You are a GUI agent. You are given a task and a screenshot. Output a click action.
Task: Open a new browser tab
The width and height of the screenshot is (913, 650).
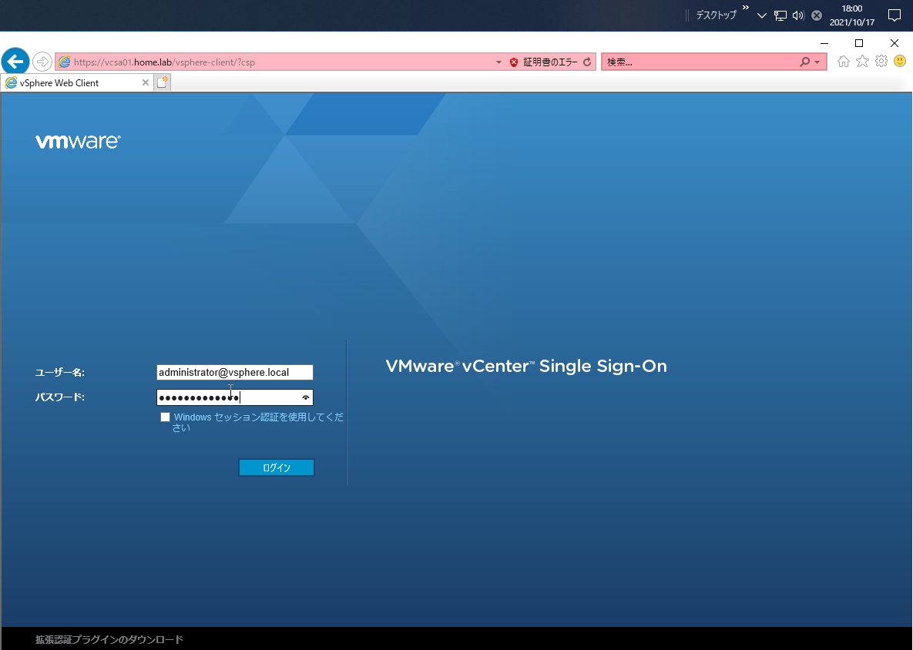(163, 82)
